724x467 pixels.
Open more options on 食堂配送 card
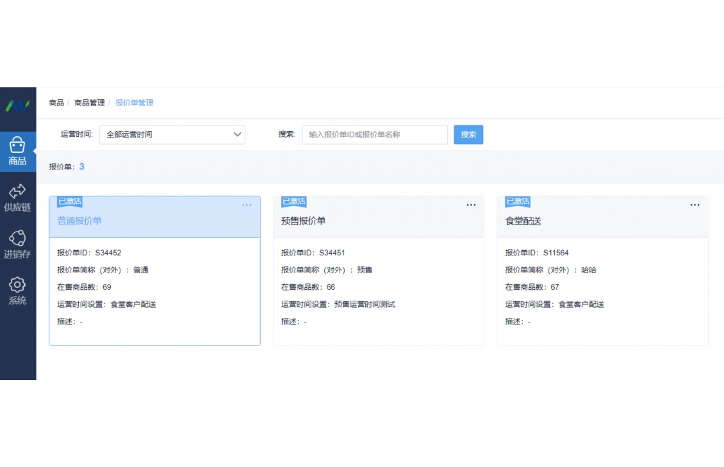coord(695,205)
